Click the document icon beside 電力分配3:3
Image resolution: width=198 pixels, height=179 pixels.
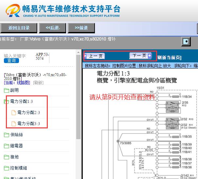tap(14, 124)
